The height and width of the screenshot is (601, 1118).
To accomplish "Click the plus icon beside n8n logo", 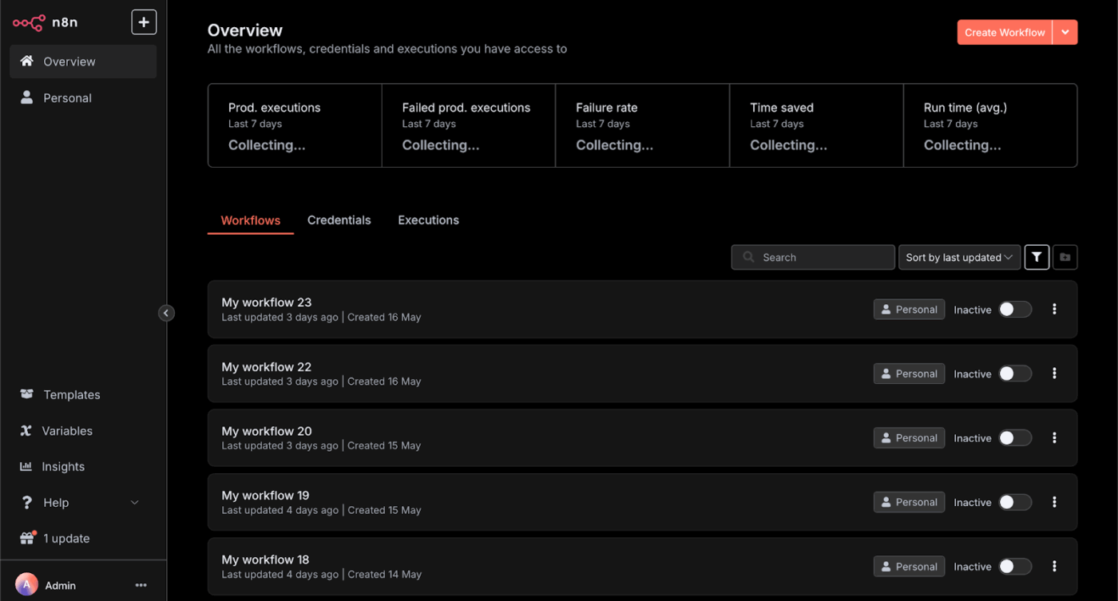I will [x=144, y=22].
